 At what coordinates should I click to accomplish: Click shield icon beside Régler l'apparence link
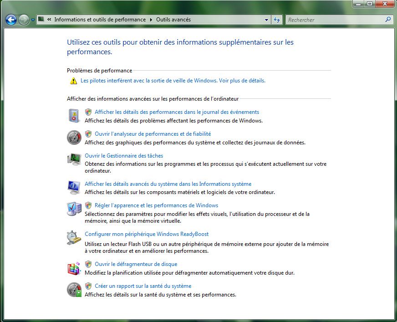tap(88, 205)
